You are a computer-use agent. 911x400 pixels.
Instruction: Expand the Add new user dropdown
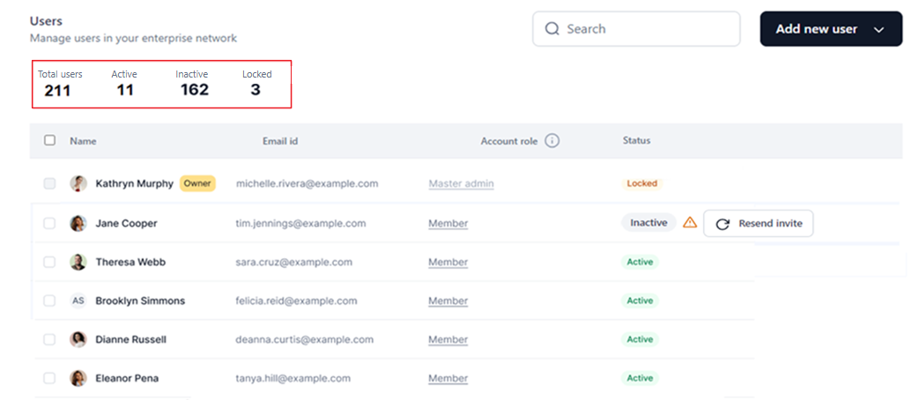[878, 29]
